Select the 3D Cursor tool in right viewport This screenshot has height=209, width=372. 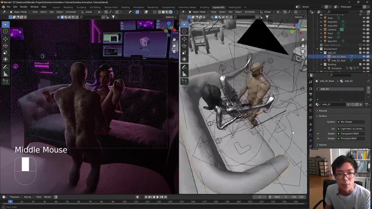pos(184,31)
